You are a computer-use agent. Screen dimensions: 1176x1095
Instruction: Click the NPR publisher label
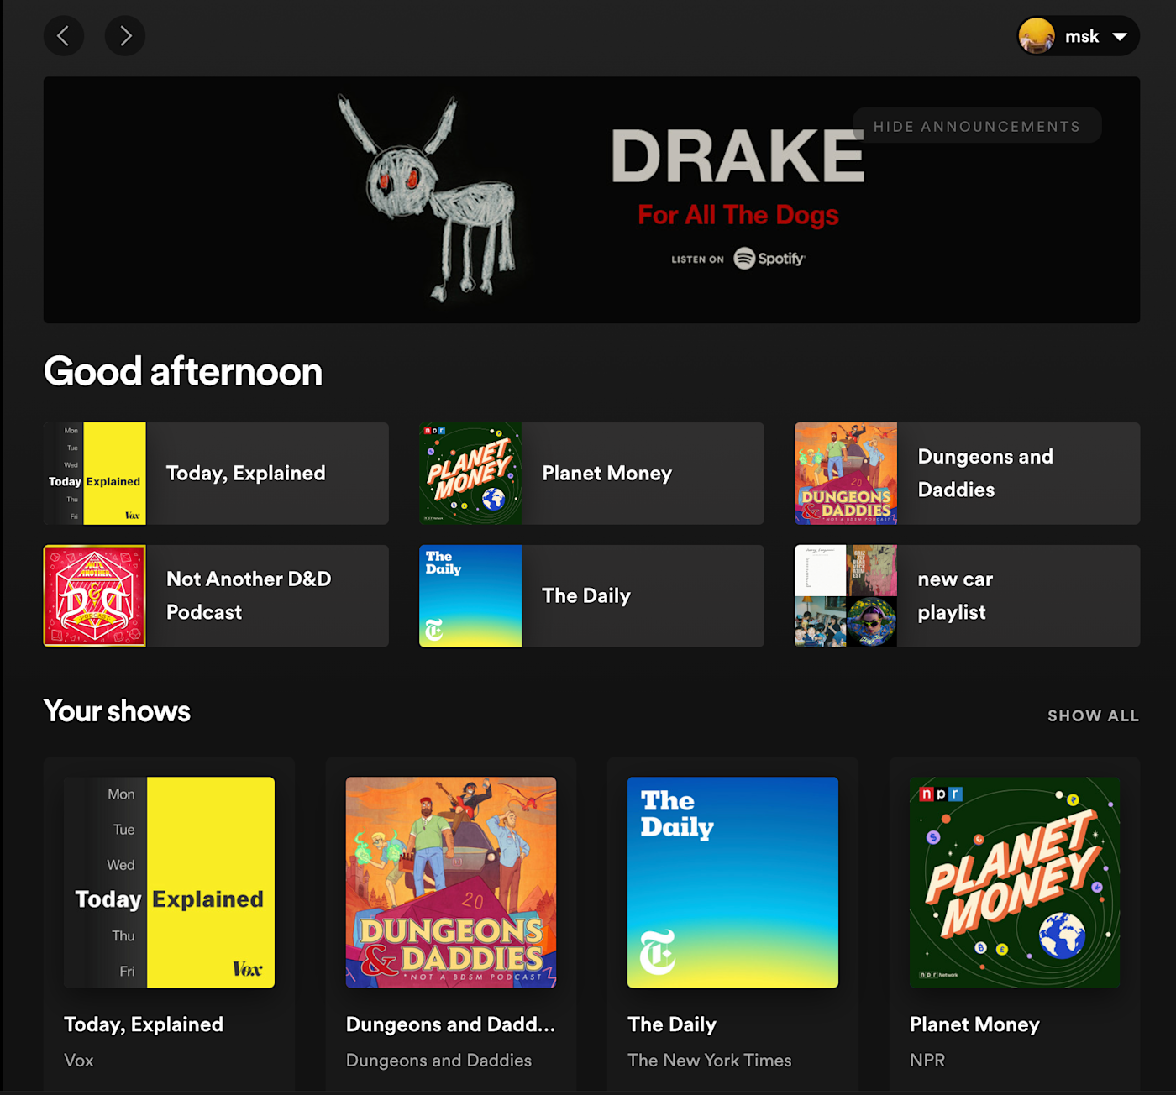click(927, 1061)
